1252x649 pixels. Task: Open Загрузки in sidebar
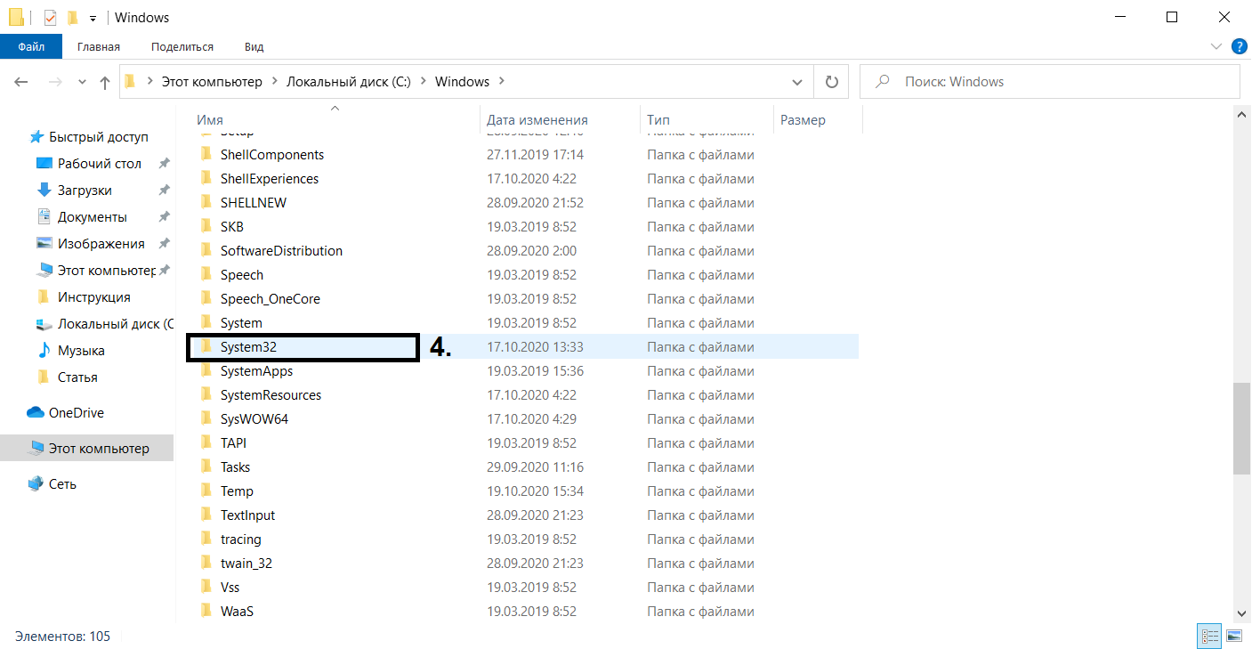(84, 191)
